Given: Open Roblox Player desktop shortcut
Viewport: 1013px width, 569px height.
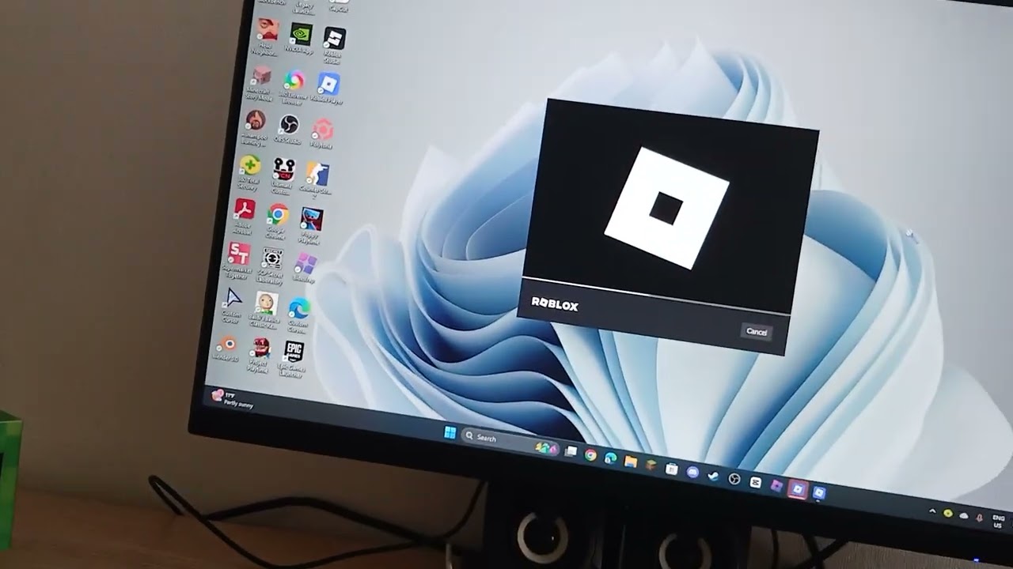Looking at the screenshot, I should pyautogui.click(x=327, y=88).
